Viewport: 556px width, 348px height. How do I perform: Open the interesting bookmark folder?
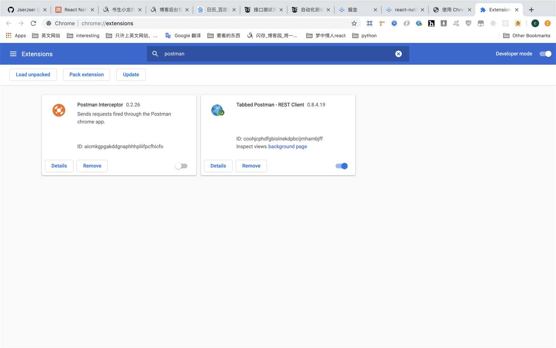[83, 36]
